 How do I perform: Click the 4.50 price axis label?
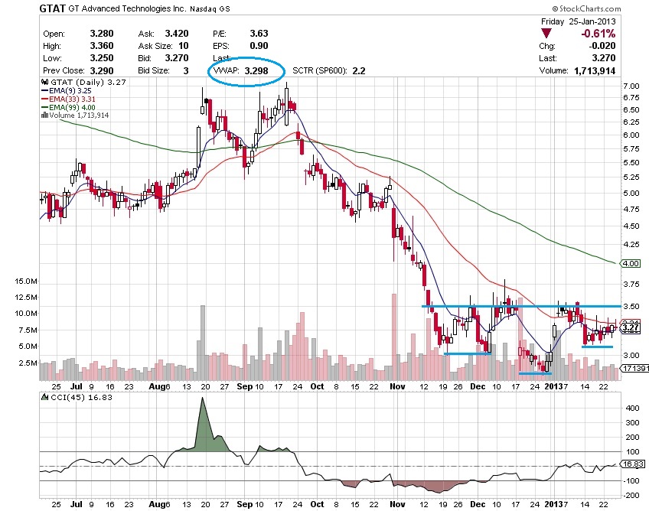coord(631,226)
